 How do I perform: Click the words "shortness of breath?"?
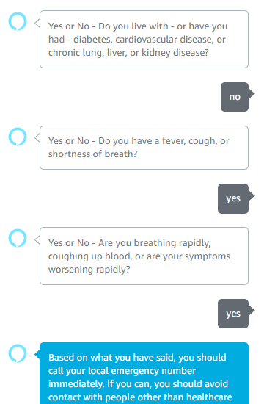tap(92, 154)
